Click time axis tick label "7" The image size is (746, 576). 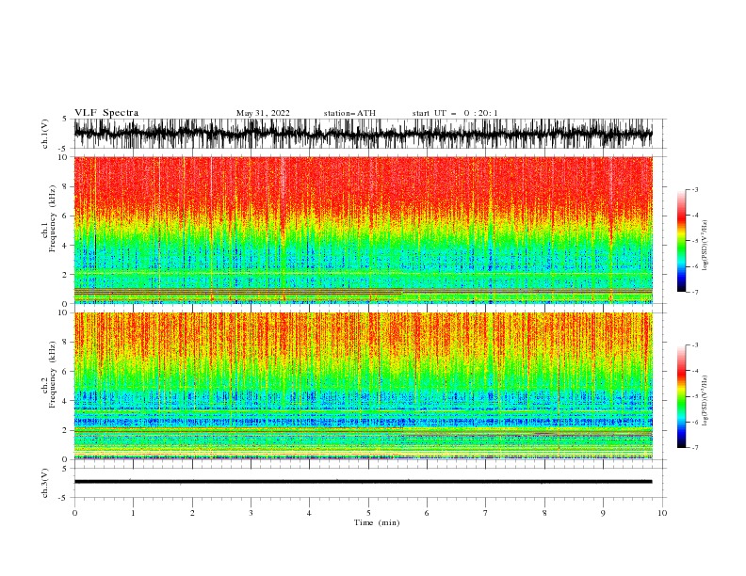click(486, 513)
